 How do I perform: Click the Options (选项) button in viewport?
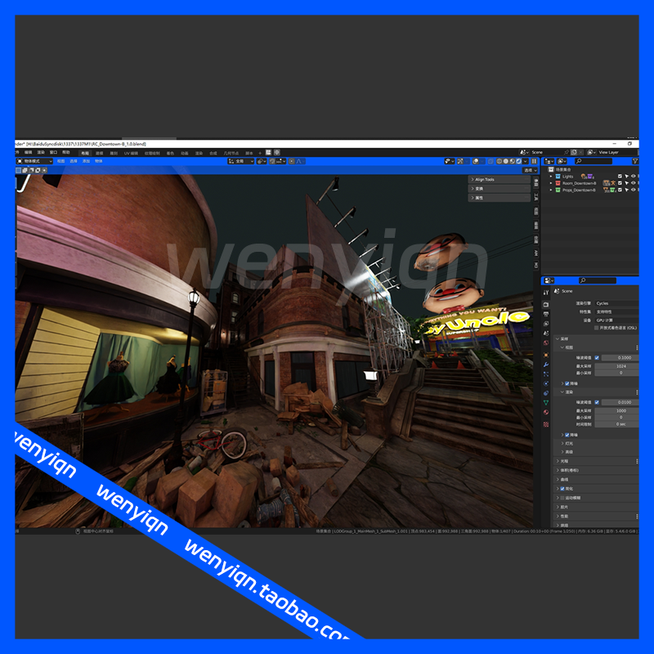[x=530, y=170]
